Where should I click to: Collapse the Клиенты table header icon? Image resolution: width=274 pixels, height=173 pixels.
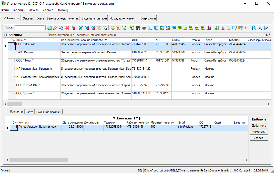[5, 35]
